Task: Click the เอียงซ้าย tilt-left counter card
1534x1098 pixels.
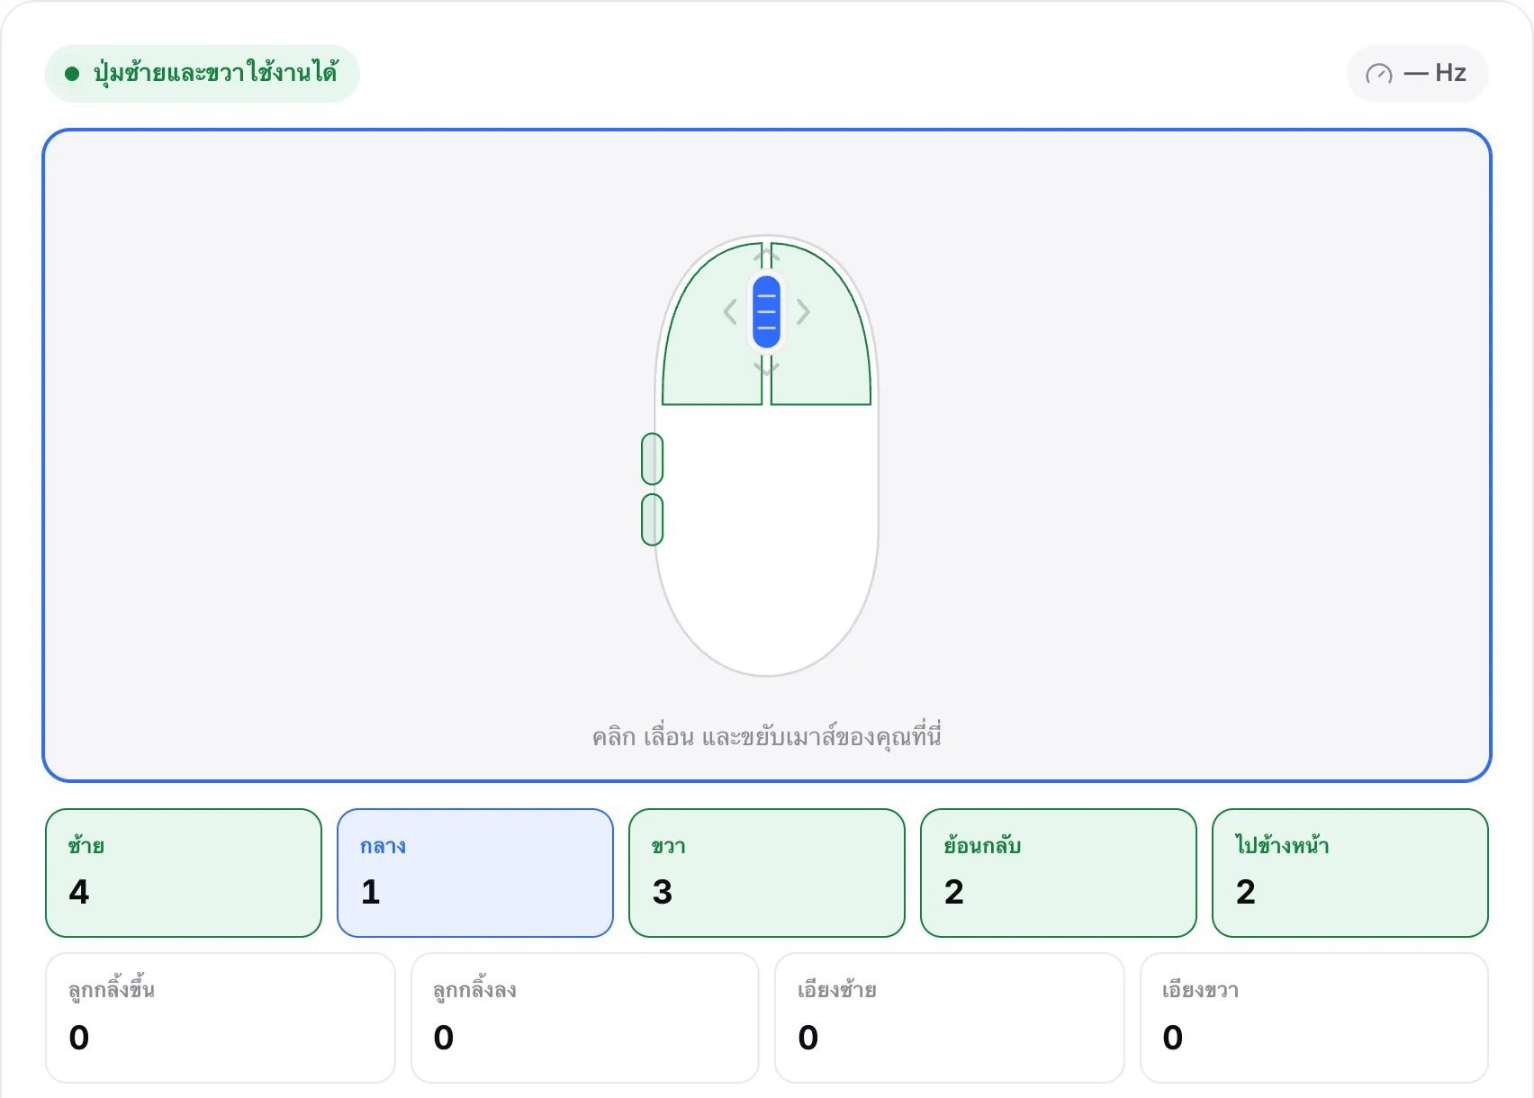Action: 950,1018
